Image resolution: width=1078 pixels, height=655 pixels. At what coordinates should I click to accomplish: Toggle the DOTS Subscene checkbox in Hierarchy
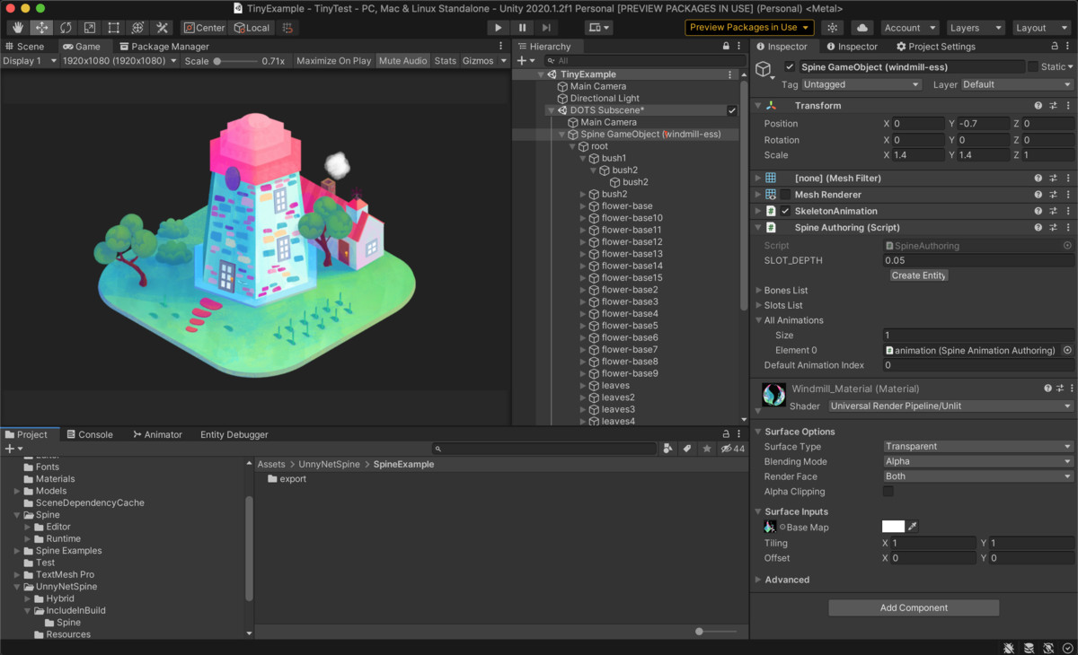(x=734, y=109)
